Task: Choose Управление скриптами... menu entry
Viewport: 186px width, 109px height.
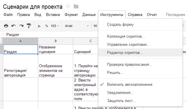Action: [x=141, y=44]
